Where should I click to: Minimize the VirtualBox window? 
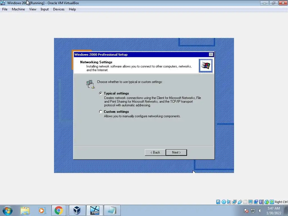(x=264, y=3)
